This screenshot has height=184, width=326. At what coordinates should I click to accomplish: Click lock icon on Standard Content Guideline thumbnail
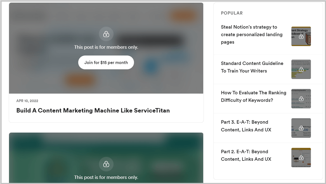(301, 69)
